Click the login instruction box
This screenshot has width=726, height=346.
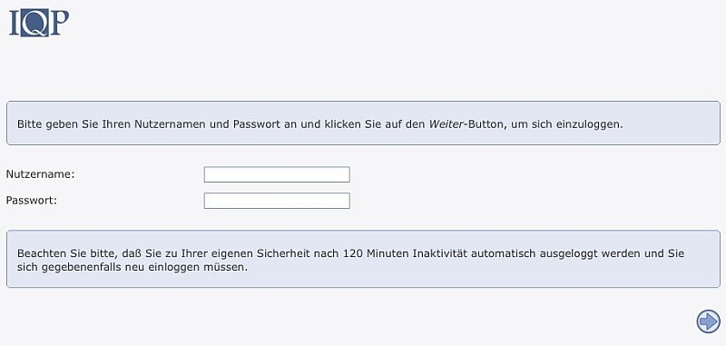pyautogui.click(x=363, y=124)
